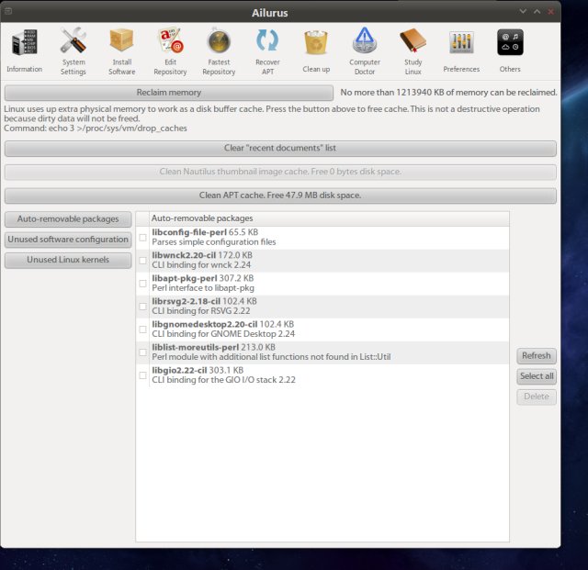Screen dimensions: 588x570
Task: Click the window menu icon in title bar
Action: pyautogui.click(x=8, y=11)
